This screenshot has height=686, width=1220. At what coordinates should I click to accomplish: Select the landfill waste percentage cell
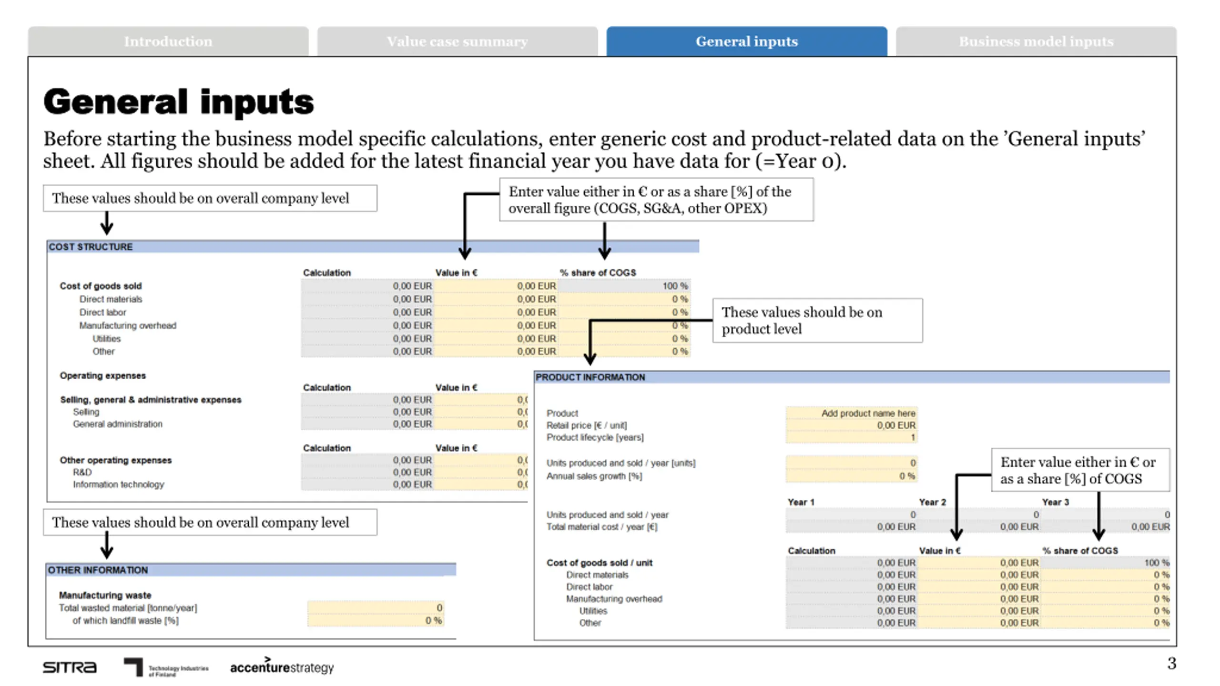(x=376, y=620)
